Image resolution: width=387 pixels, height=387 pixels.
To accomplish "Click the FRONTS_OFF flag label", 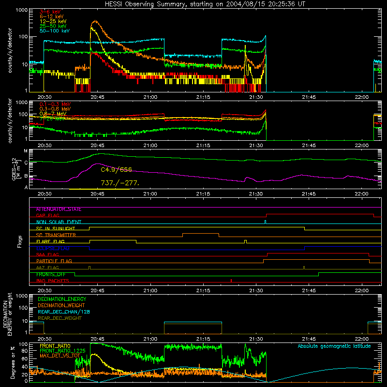I will coord(51,274).
